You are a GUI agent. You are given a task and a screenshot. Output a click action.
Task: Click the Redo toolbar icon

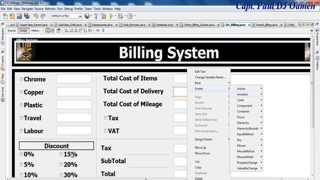(x=43, y=16)
